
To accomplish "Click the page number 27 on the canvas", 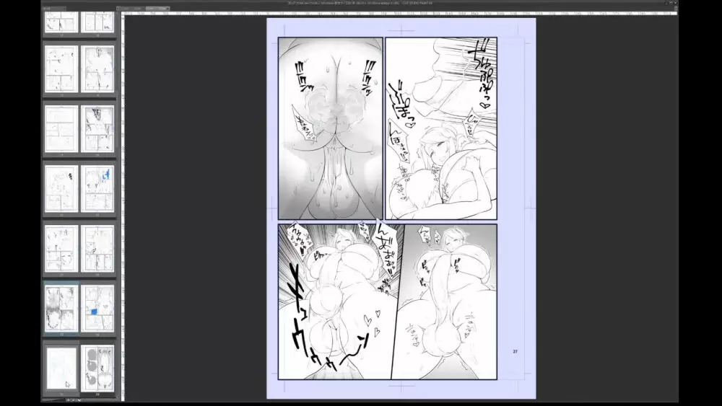I will (x=516, y=352).
